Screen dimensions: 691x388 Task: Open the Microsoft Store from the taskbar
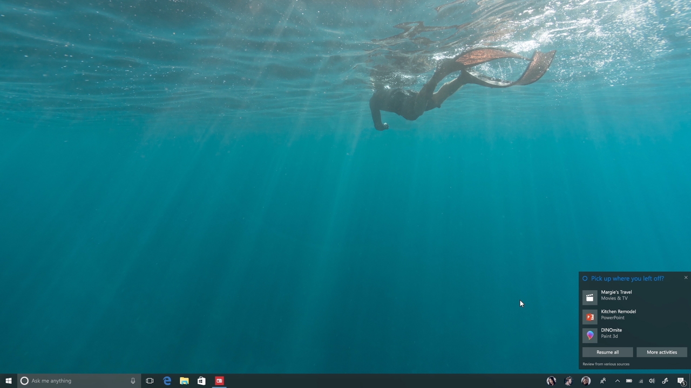click(x=201, y=380)
